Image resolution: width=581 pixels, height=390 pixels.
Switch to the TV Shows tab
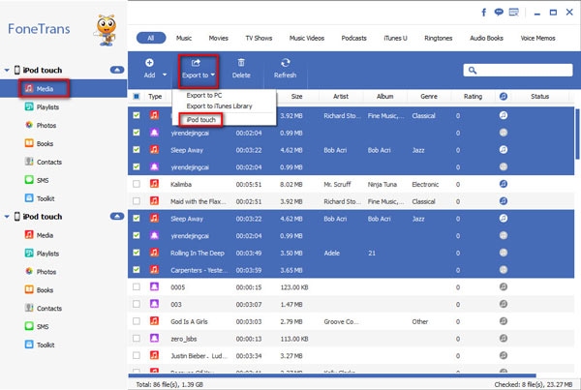click(x=259, y=38)
